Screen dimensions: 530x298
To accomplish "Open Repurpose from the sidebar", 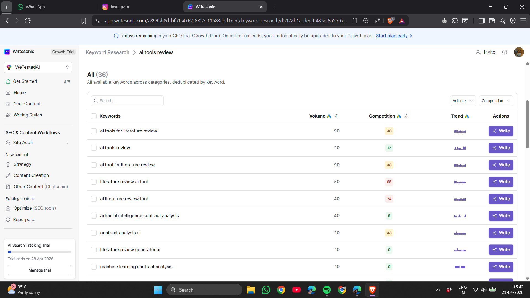I will [24, 219].
